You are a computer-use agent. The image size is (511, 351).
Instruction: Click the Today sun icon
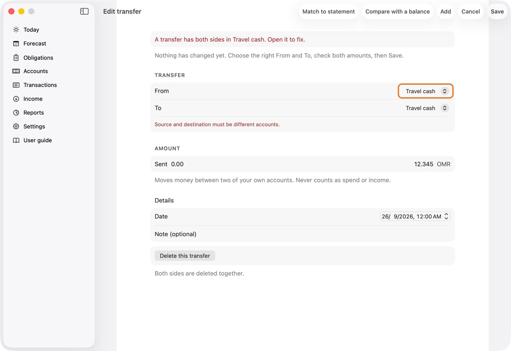coord(16,29)
